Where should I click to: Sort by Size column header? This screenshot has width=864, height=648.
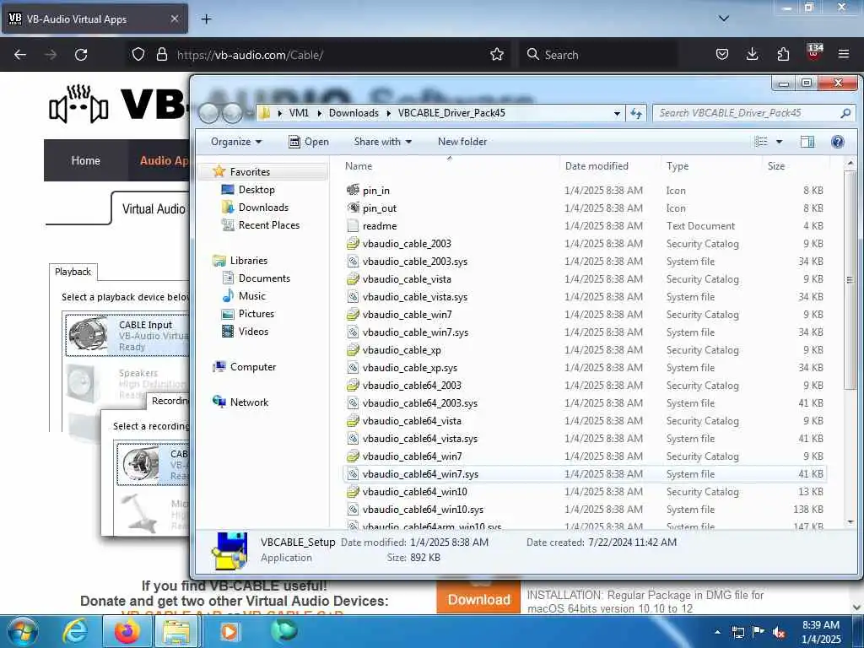(x=776, y=166)
